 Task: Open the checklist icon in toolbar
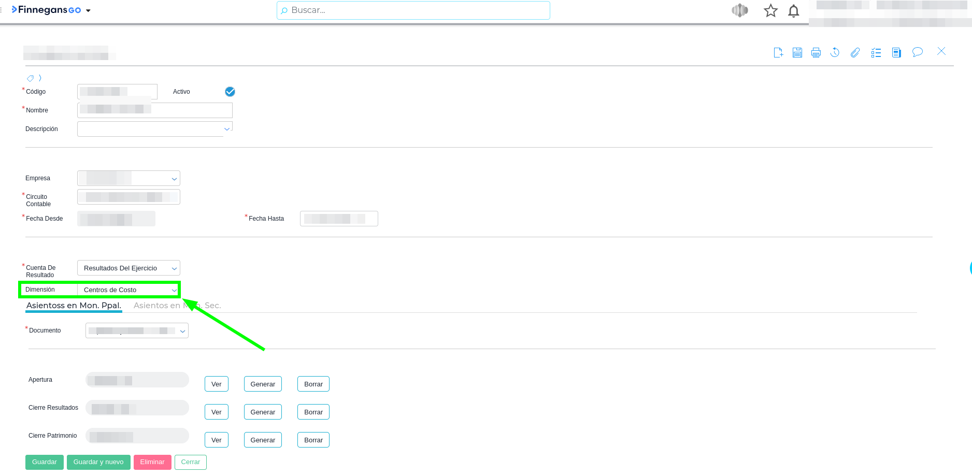pos(876,52)
